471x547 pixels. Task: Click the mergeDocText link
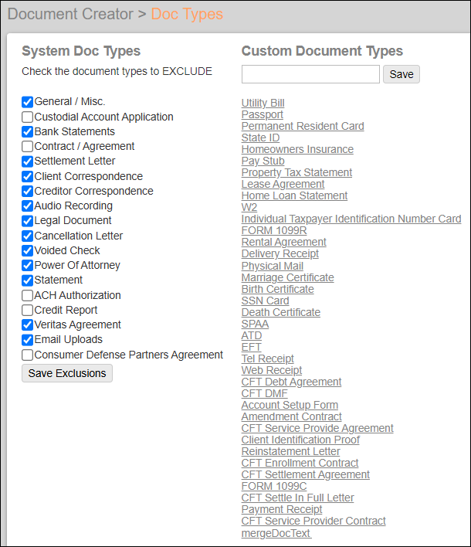pyautogui.click(x=276, y=533)
